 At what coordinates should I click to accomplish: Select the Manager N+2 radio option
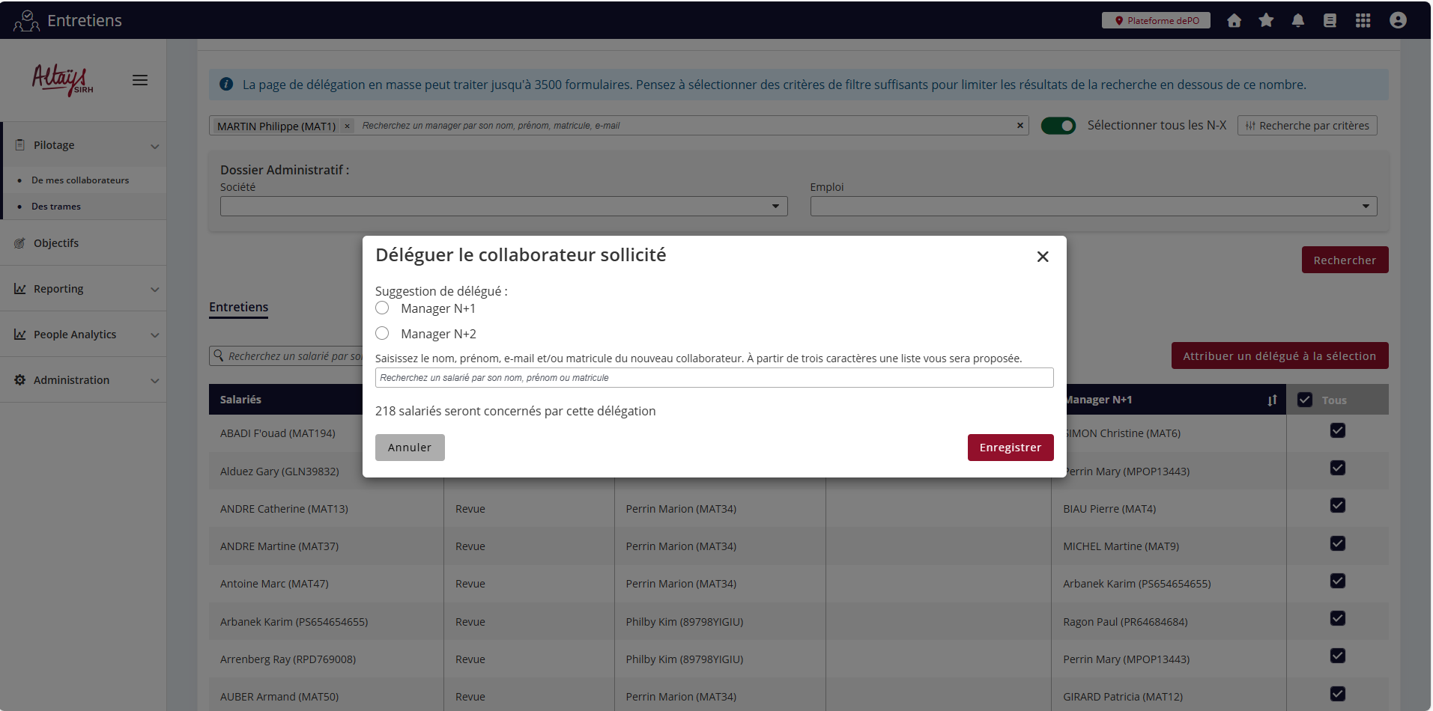(x=382, y=334)
